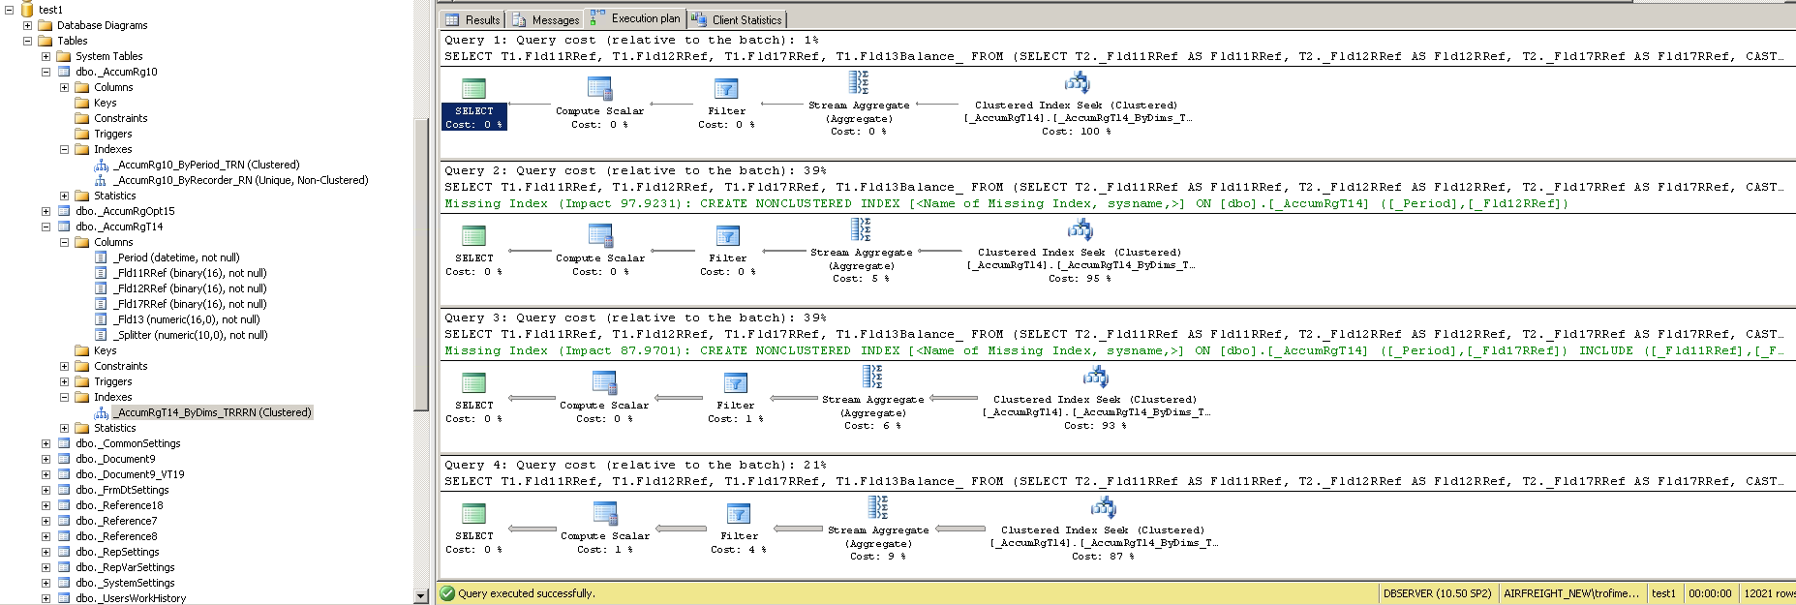Viewport: 1796px width, 605px height.
Task: Click the _AccumRg10_ByPeriod_TRN clustered index icon
Action: (x=101, y=166)
